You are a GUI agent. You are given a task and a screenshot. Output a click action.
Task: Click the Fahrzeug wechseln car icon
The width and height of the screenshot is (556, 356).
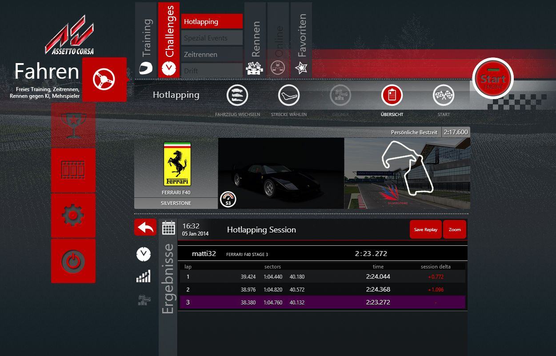pos(237,95)
